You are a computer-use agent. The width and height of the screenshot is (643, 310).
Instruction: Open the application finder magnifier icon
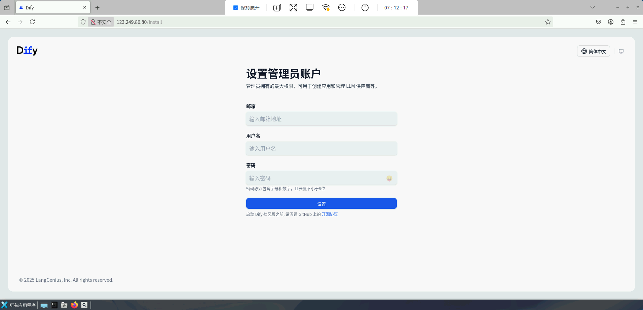coord(84,305)
